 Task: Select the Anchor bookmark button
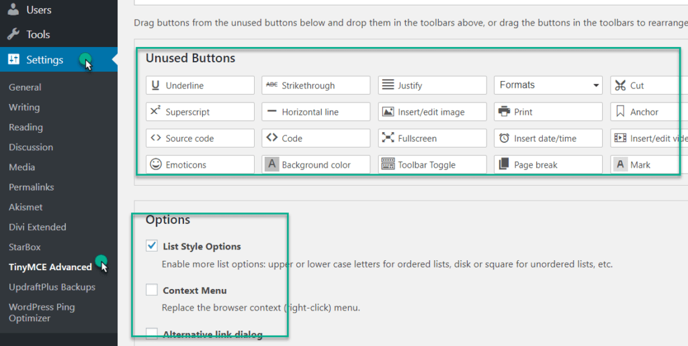[x=649, y=112]
